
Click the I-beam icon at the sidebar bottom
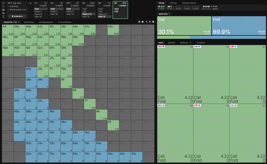pos(3,16)
